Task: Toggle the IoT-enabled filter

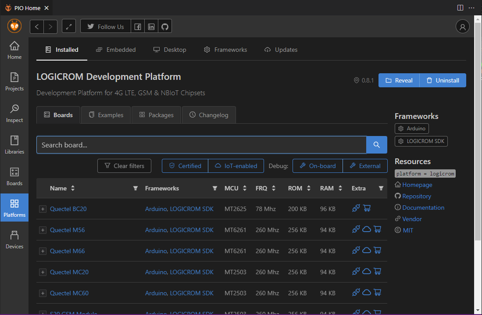Action: coord(236,166)
